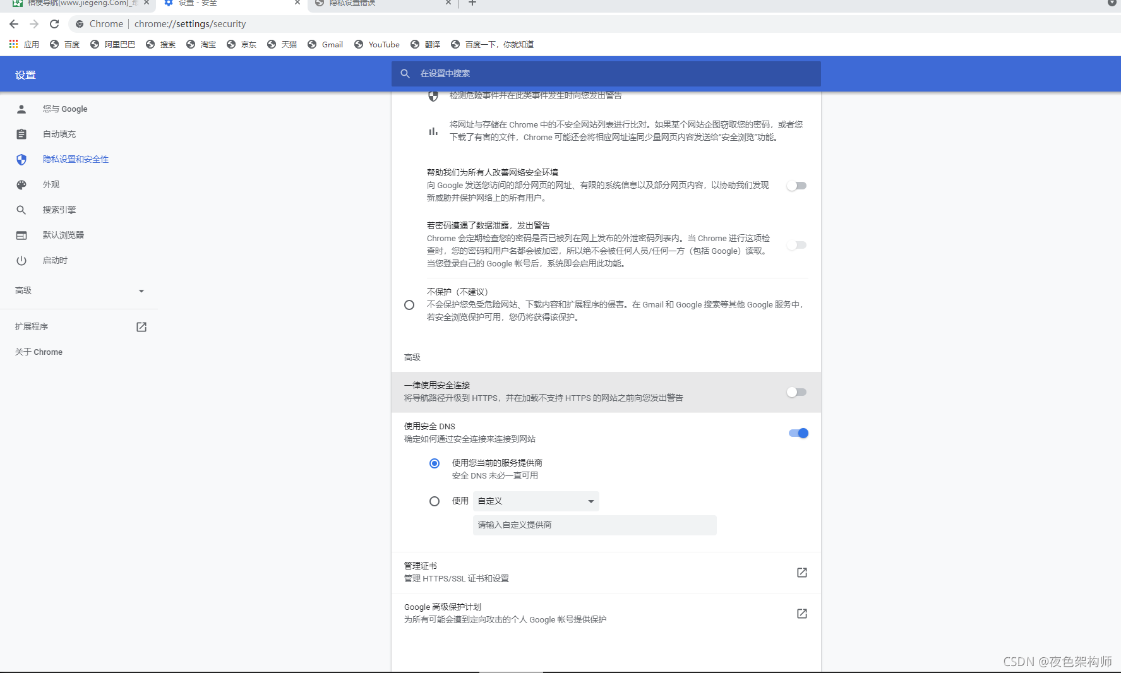The height and width of the screenshot is (673, 1121).
Task: Focus the 请输入自定义提供商 input field
Action: [x=595, y=525]
